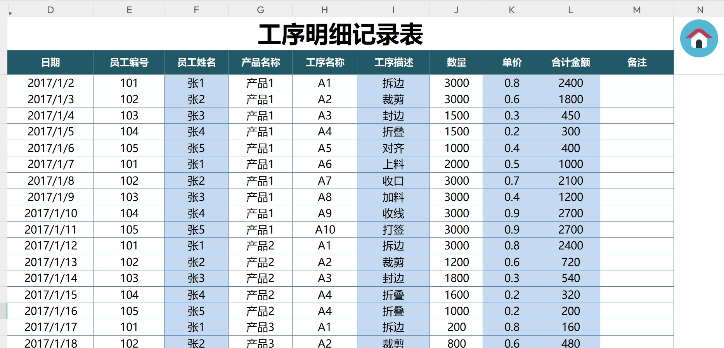
Task: Click the title 工序明细记录表
Action: [340, 34]
